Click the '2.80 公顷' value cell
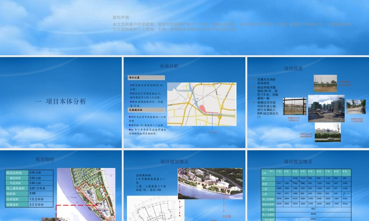Image resolution: width=369 pixels, height=221 pixels. (41, 183)
